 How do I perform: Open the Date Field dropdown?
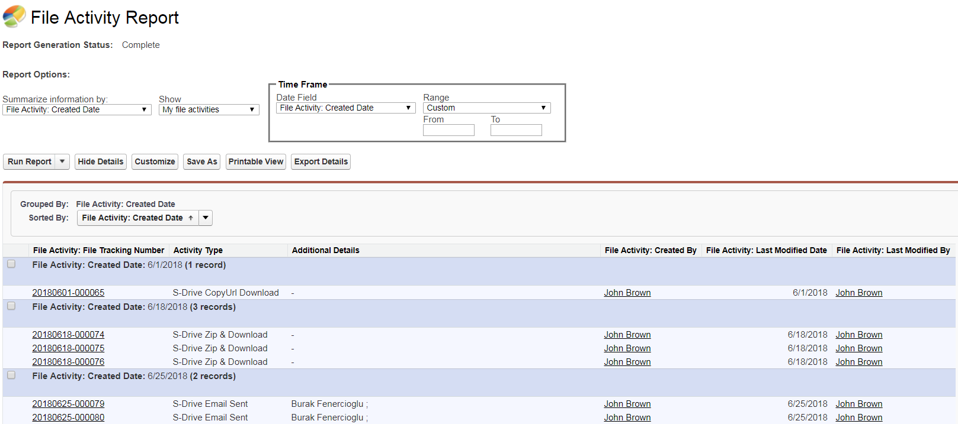346,108
